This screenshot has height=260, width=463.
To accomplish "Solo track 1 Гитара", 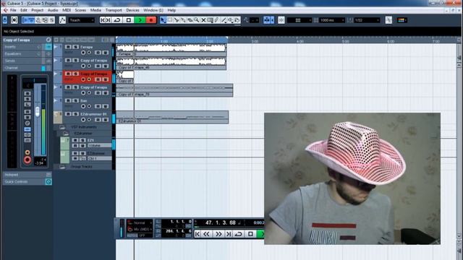I will click(75, 47).
